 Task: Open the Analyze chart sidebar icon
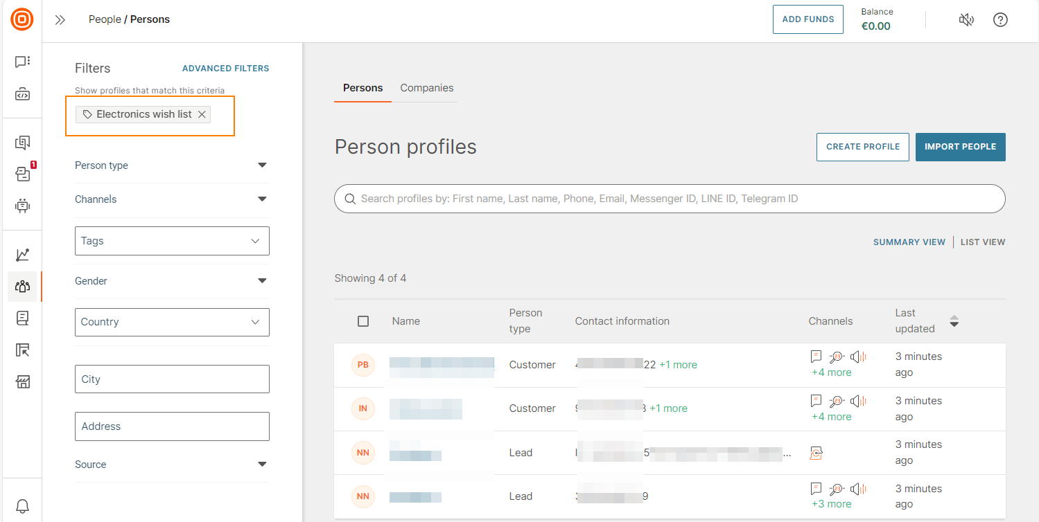pyautogui.click(x=22, y=255)
